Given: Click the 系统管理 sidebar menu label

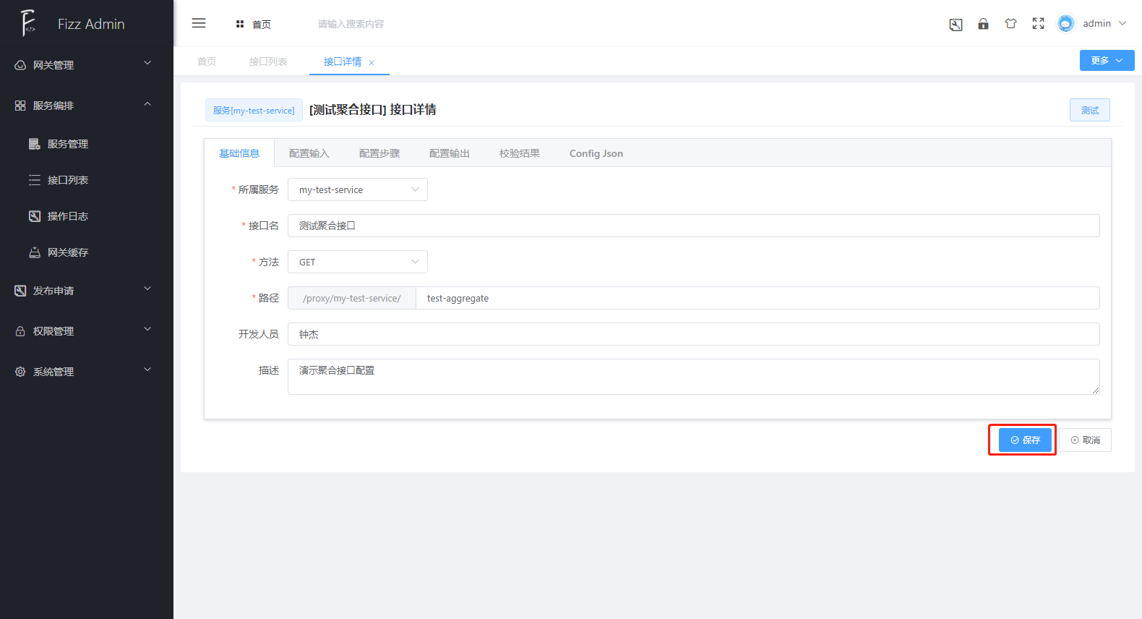Looking at the screenshot, I should point(53,372).
